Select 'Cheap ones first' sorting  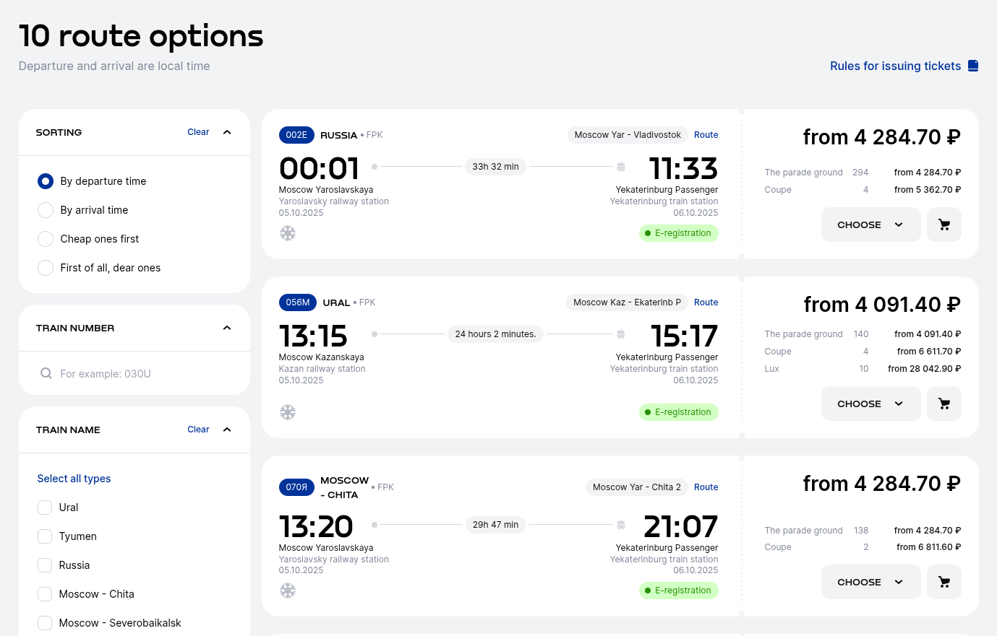click(x=46, y=239)
